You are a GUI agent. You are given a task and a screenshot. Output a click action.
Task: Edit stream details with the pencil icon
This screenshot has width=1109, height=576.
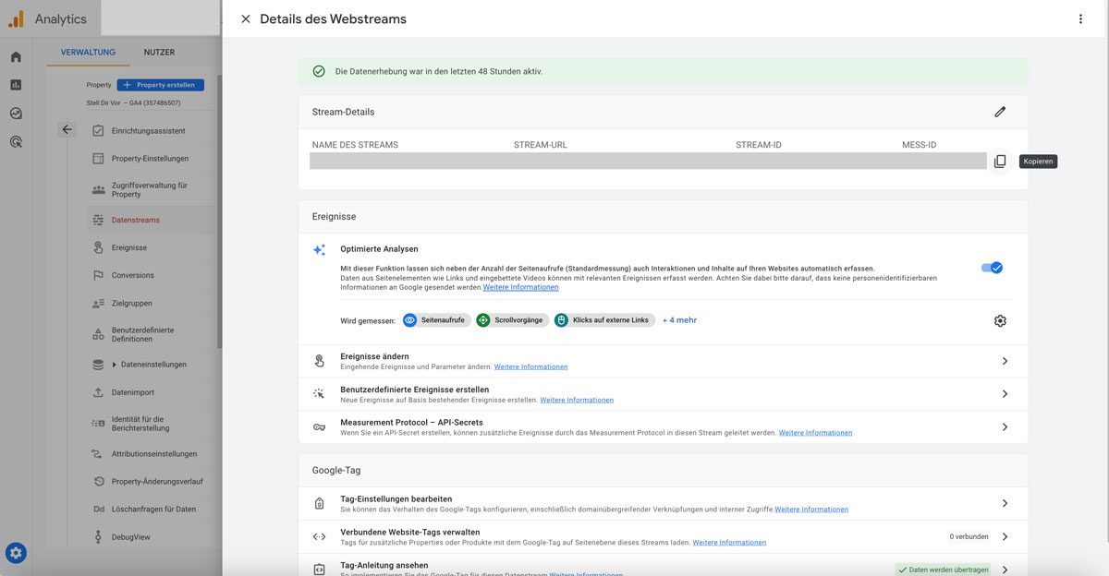click(x=1000, y=112)
